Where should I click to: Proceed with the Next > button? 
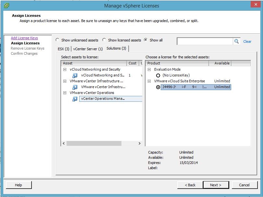216,185
